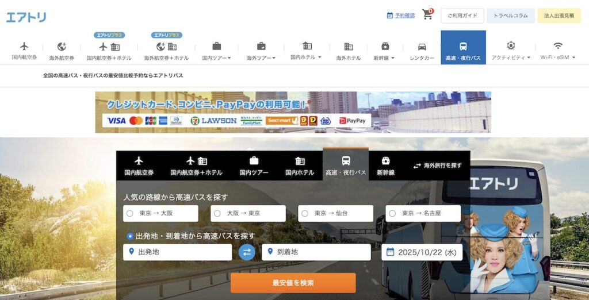589x300 pixels.
Task: Switch to the 国内ホテル tab in search panel
Action: 300,166
